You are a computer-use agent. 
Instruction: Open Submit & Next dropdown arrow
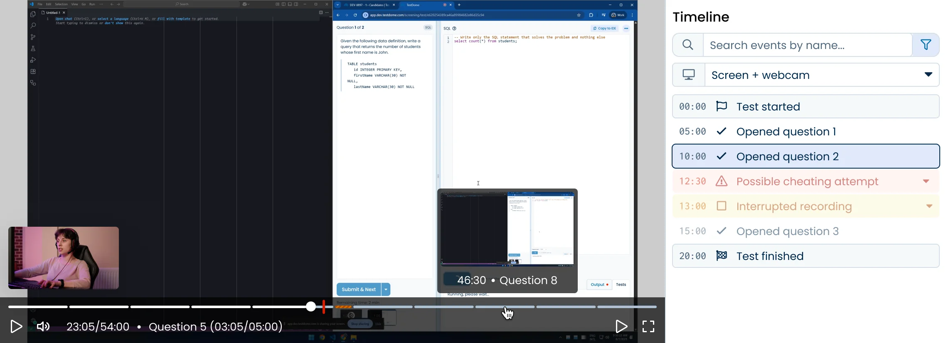click(386, 289)
